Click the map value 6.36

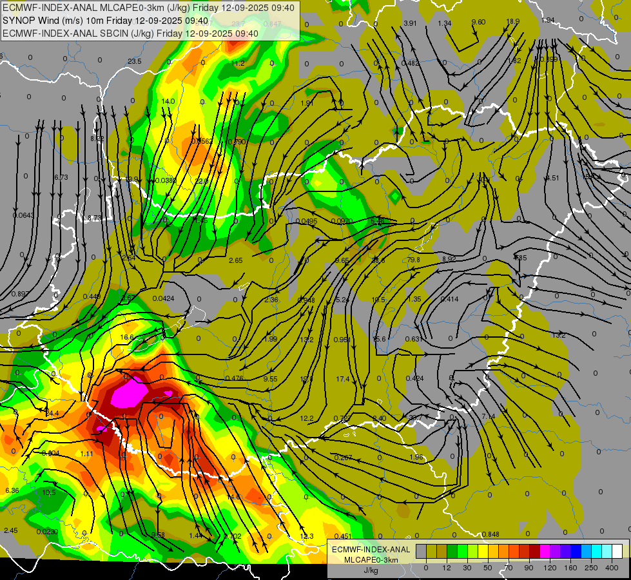pyautogui.click(x=12, y=490)
